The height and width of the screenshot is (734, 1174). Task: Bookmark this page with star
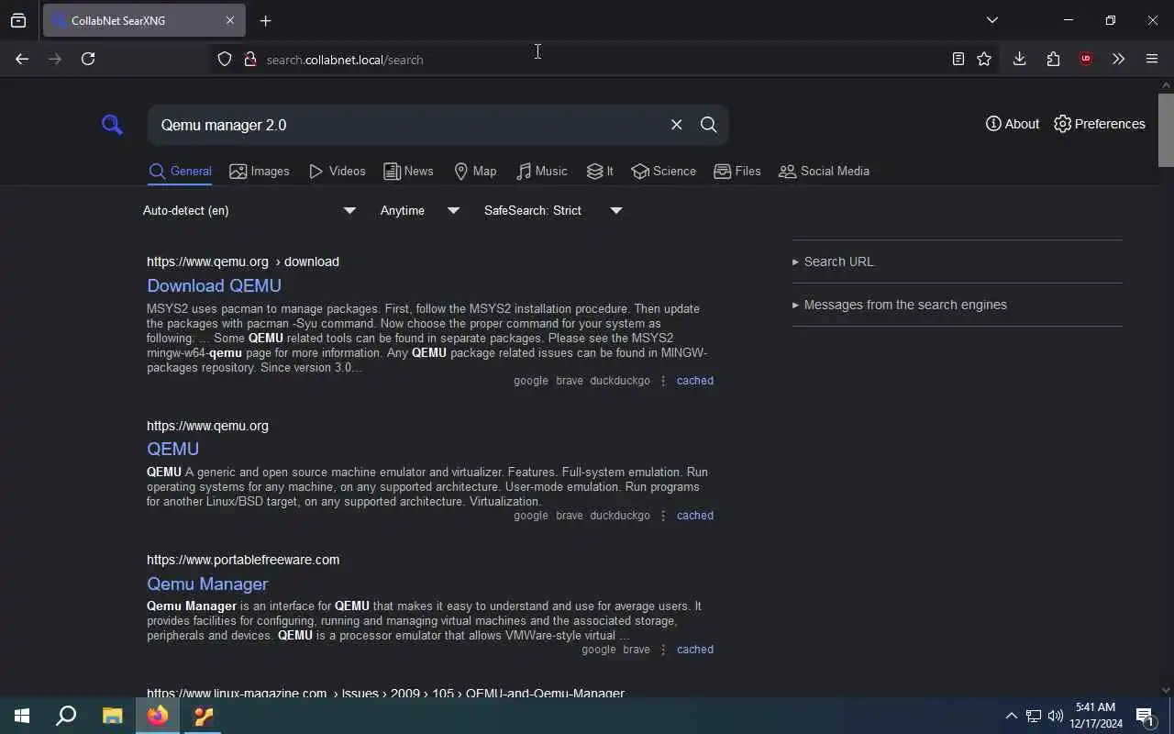(984, 59)
